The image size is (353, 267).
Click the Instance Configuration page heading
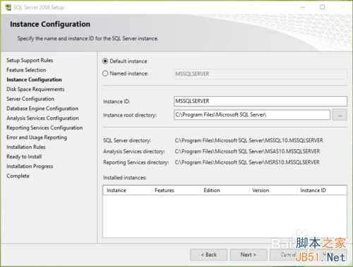pos(50,24)
